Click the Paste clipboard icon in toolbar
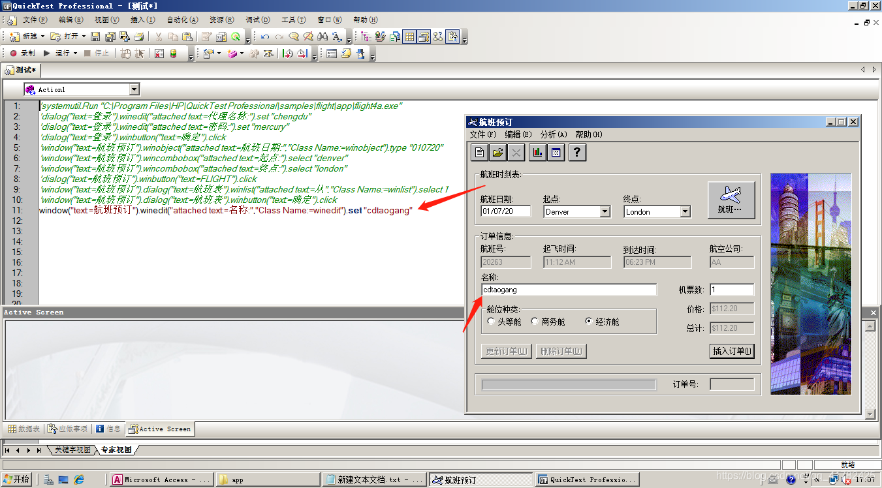Viewport: 882px width, 488px height. 187,37
